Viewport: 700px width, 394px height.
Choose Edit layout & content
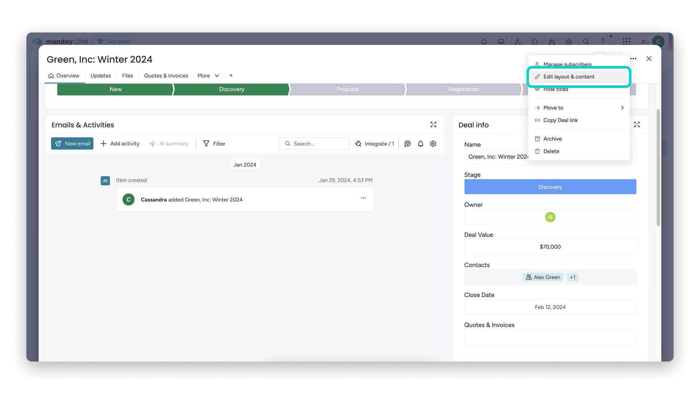(x=579, y=77)
